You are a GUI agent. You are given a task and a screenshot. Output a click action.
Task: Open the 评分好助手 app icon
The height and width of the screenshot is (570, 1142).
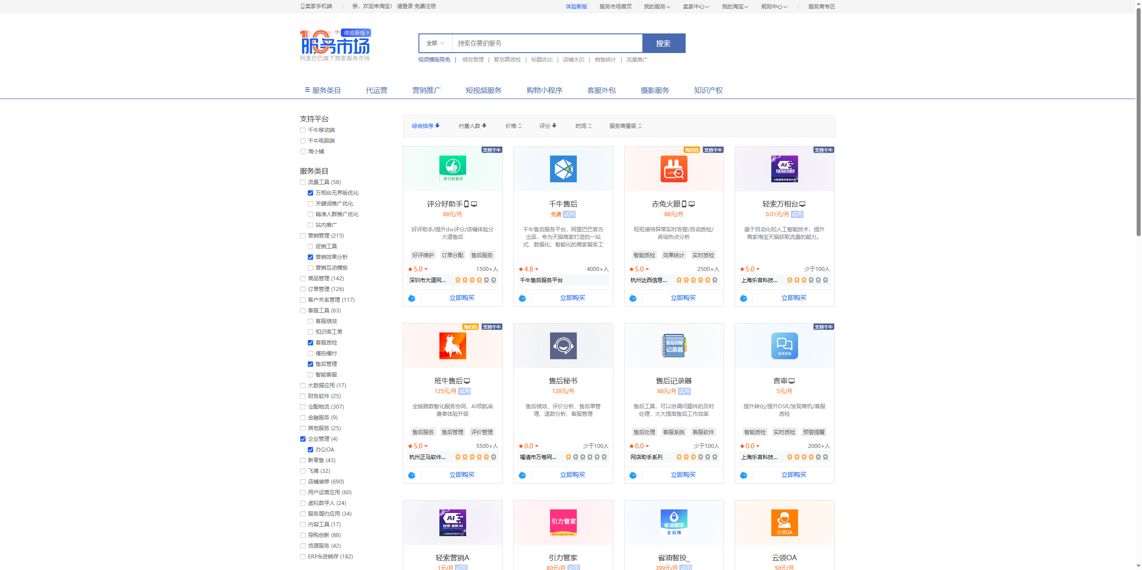point(453,169)
